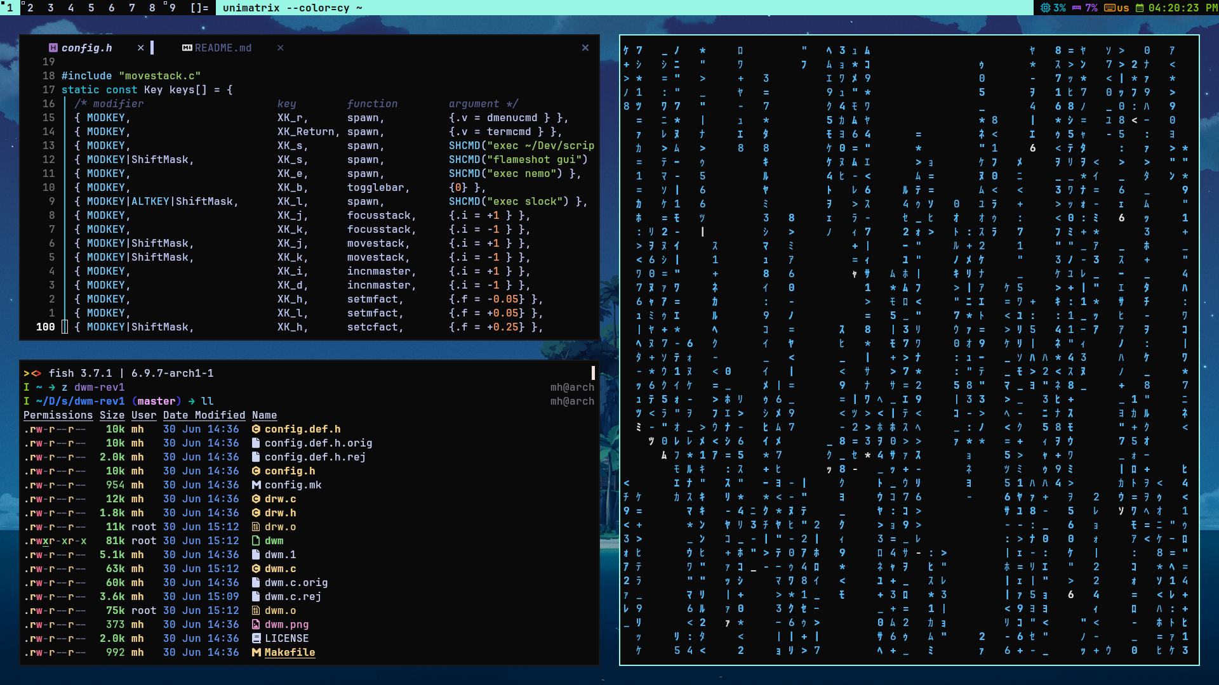The width and height of the screenshot is (1219, 685).
Task: Click the Permissions column header
Action: click(x=58, y=415)
